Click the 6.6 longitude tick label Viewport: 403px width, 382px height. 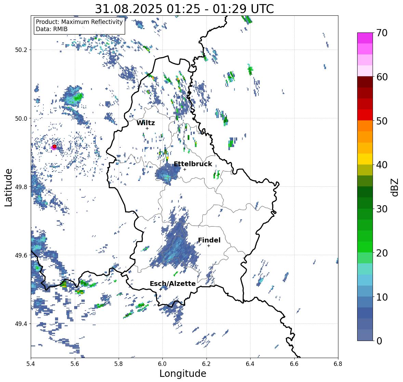click(x=294, y=364)
